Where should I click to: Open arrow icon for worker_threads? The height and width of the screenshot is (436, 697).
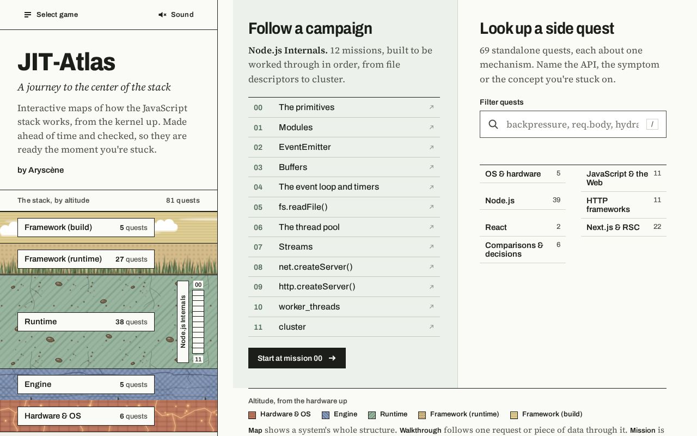431,307
